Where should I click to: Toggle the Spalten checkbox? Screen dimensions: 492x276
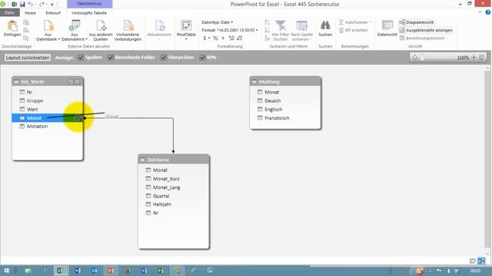pos(81,58)
